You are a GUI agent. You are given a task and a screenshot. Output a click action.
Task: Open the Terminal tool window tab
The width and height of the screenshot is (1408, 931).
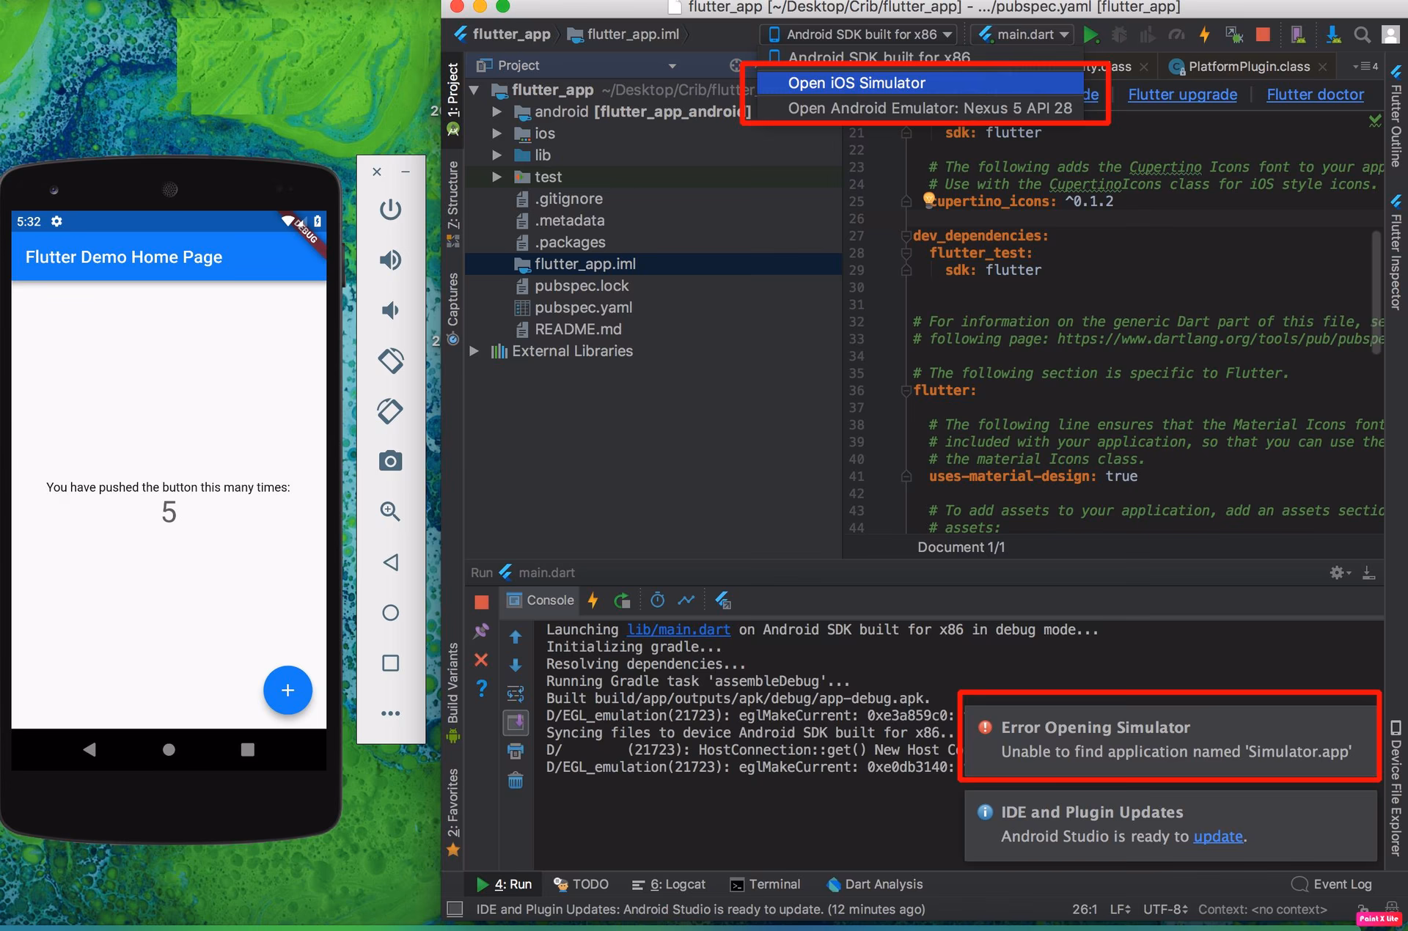[x=764, y=884]
